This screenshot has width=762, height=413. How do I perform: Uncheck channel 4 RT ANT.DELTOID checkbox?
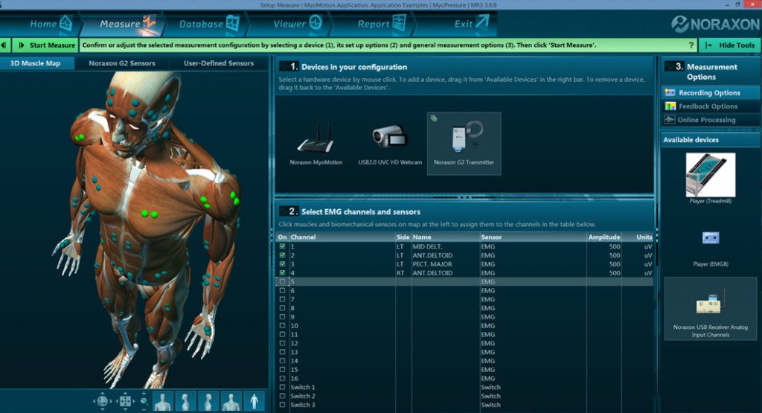(x=282, y=272)
